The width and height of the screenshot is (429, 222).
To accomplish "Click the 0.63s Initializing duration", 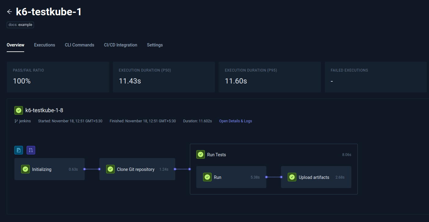I will tap(73, 169).
